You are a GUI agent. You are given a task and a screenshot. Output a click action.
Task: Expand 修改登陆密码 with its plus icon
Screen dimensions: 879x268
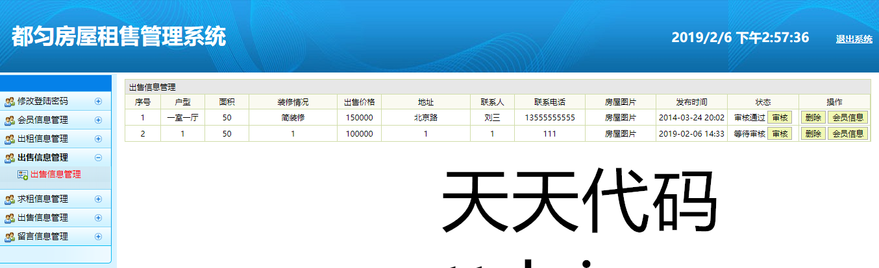pos(98,101)
